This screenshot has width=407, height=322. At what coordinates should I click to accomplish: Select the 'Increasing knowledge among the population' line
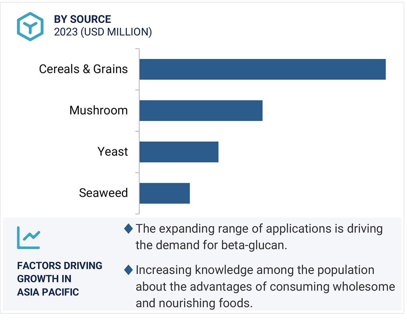pos(255,270)
